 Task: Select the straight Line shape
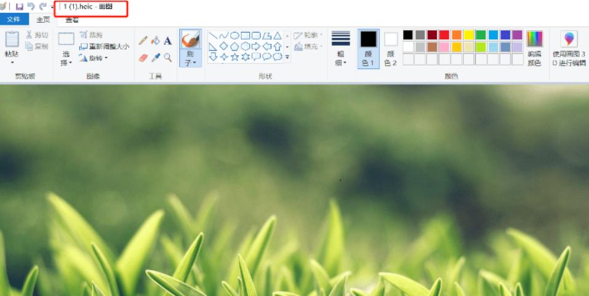point(213,36)
